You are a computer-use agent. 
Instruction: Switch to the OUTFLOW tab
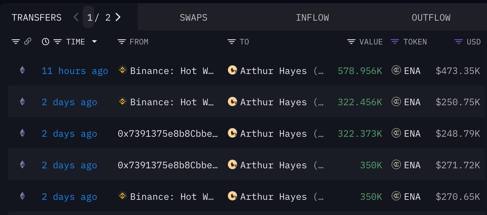coord(431,17)
